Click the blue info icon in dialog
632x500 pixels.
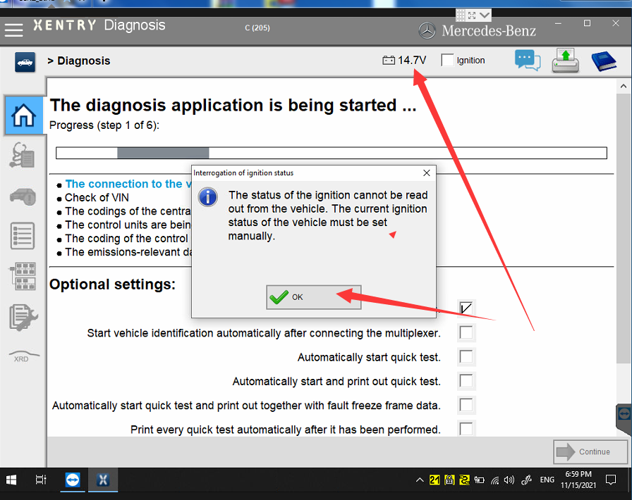[208, 197]
